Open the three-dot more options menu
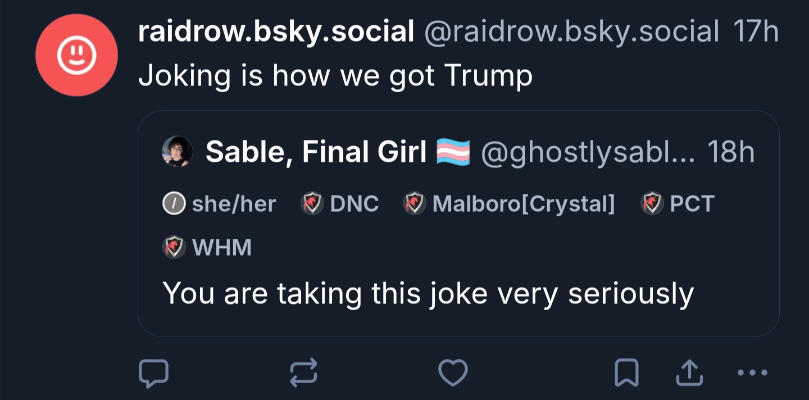The image size is (809, 400). (x=752, y=372)
